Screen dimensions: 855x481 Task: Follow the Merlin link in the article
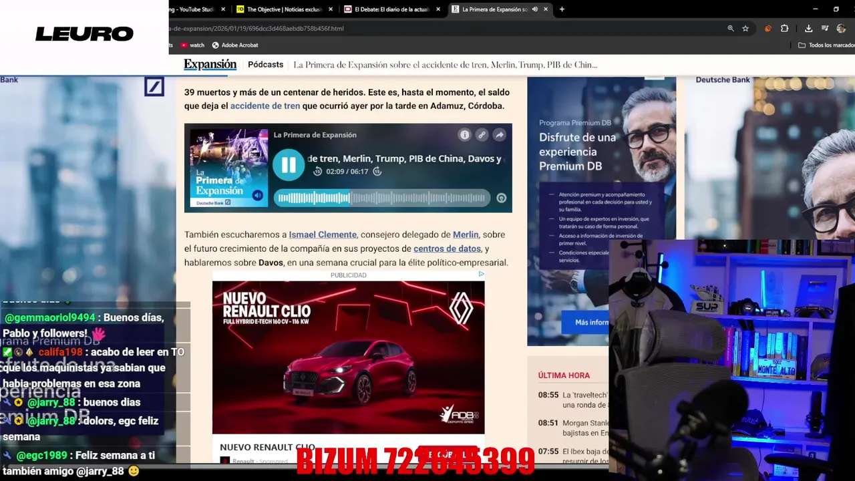(466, 234)
